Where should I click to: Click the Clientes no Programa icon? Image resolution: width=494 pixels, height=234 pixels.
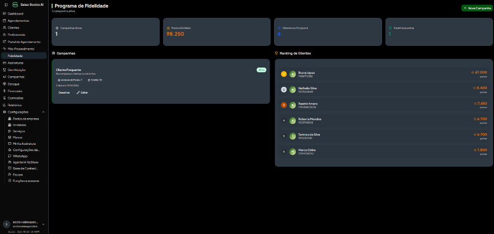[279, 28]
